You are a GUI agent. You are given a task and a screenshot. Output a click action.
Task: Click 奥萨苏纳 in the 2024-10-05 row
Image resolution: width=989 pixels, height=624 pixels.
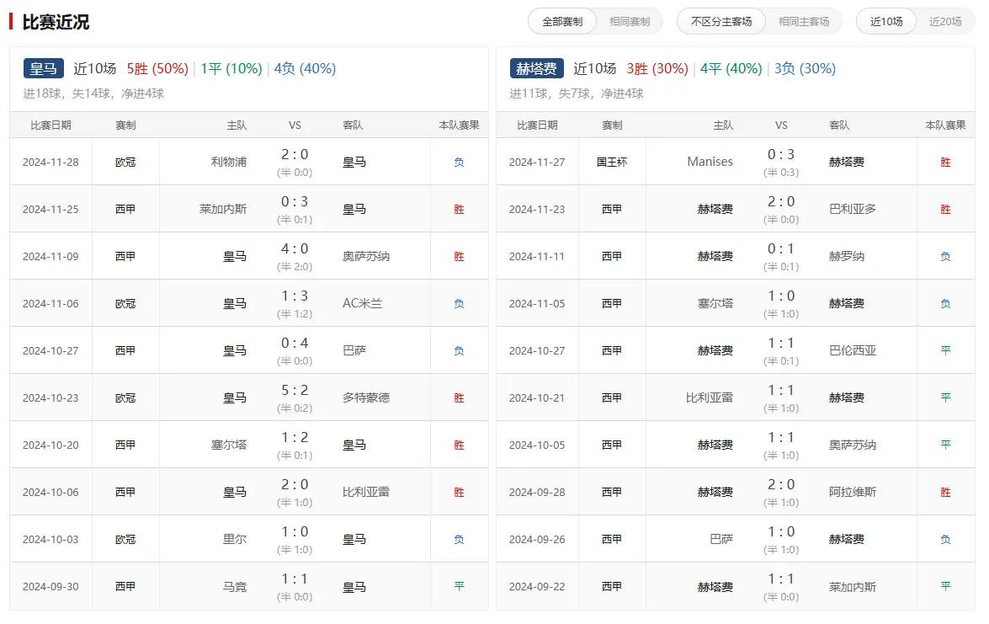coord(852,445)
